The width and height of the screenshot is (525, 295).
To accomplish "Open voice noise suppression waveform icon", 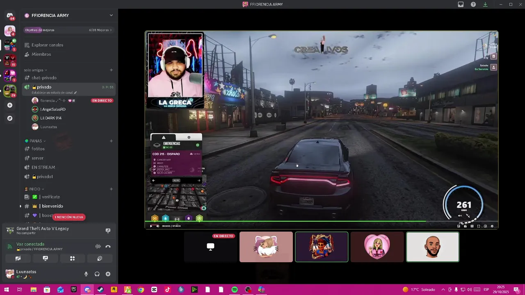I will click(98, 246).
